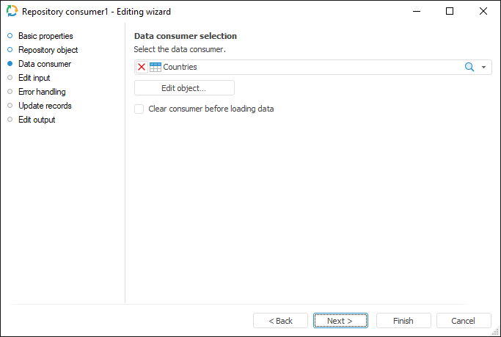Go back with the < Back button
This screenshot has height=337, width=501.
click(280, 321)
